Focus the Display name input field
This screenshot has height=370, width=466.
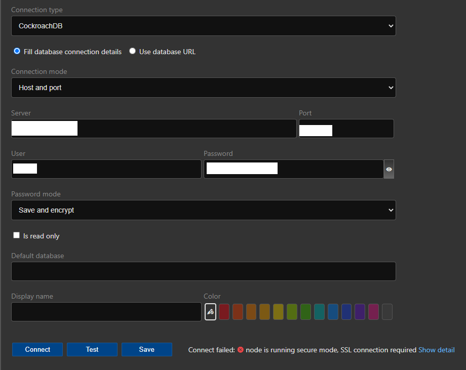point(106,312)
